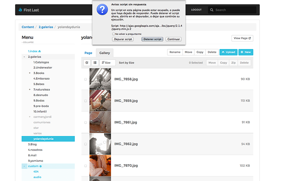Image resolution: width=291 pixels, height=181 pixels.
Task: Select 9.pre-boda in the menu tree
Action: (x=41, y=106)
